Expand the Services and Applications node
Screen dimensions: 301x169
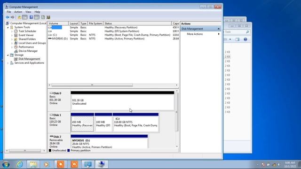(x=8, y=63)
